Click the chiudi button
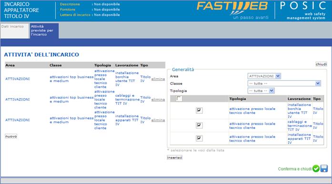Viewport: 332px width, 184px height. click(321, 64)
